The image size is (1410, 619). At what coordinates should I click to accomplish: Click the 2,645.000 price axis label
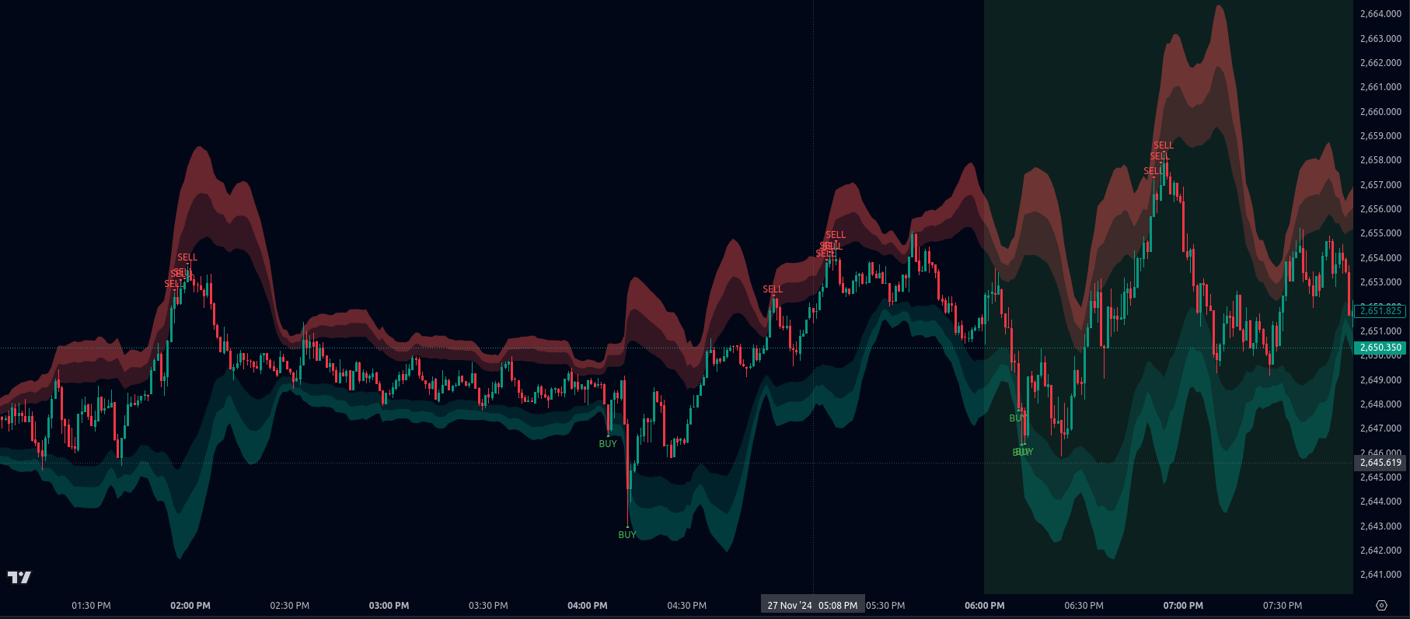point(1380,477)
